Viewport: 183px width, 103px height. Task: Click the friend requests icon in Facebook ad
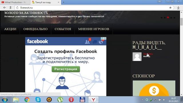point(87,42)
